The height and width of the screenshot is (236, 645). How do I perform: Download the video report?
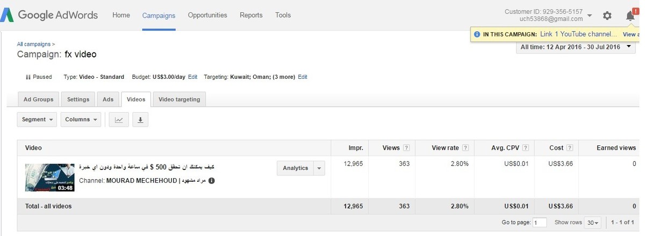tap(140, 120)
